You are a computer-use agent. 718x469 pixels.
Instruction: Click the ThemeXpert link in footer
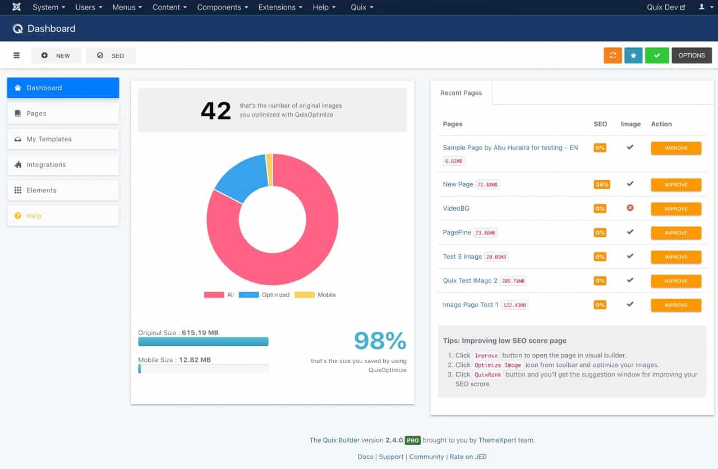497,440
